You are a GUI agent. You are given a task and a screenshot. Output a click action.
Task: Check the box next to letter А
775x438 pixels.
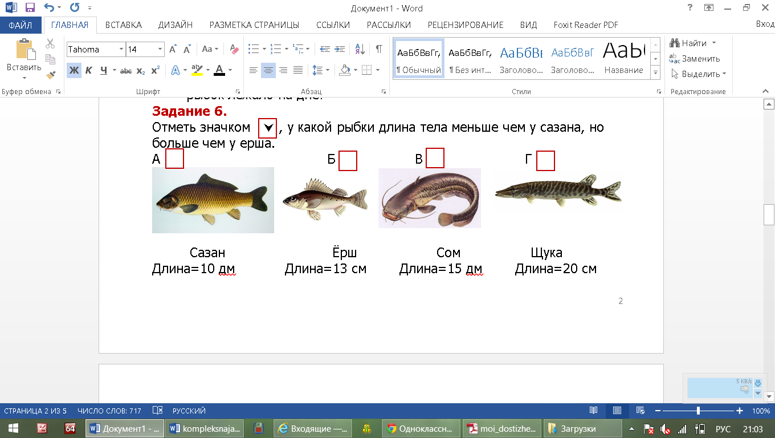[175, 159]
